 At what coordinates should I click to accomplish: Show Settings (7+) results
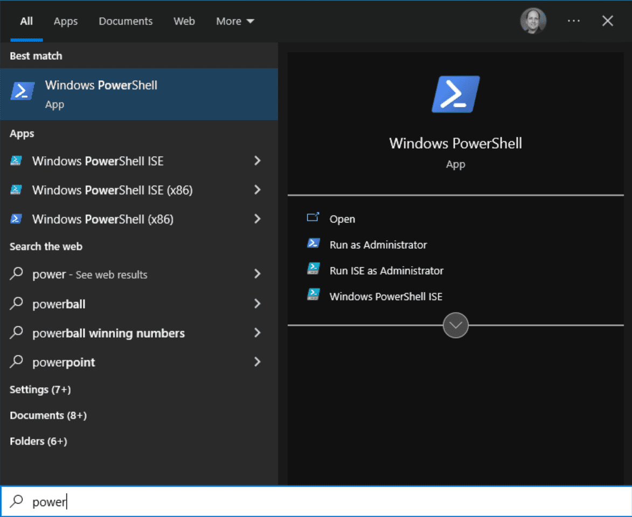click(40, 390)
